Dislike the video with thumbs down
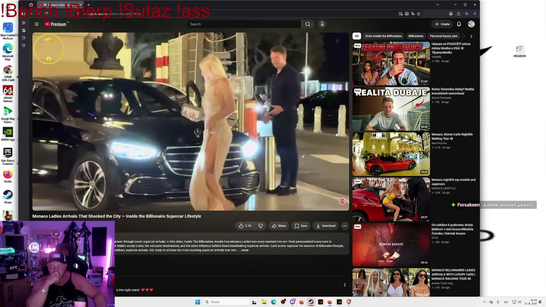Screen dimensions: 546x307 click(x=261, y=226)
